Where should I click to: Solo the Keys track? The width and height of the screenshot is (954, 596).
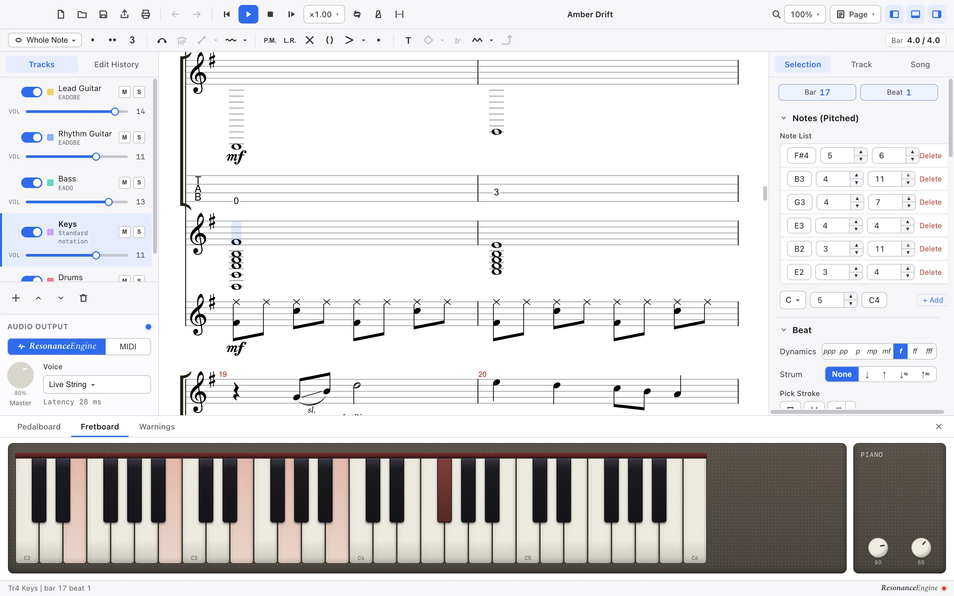[x=139, y=232]
